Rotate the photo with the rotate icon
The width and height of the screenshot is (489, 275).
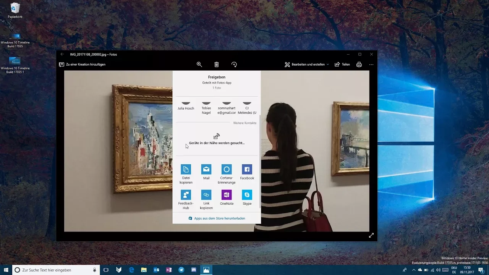tap(234, 65)
